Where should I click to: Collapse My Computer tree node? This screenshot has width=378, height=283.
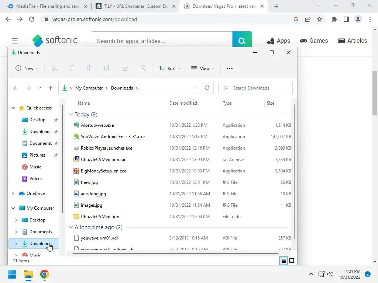click(13, 208)
